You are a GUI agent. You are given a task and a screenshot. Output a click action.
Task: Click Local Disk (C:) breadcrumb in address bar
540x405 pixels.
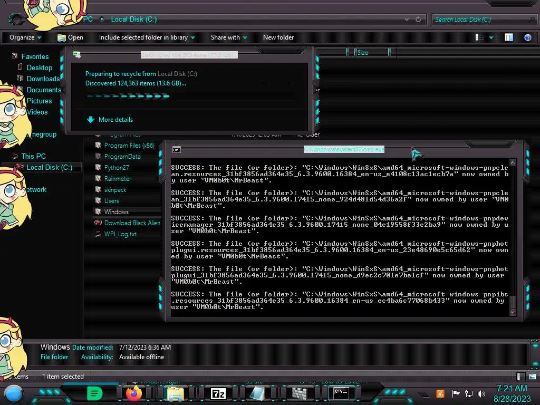pos(133,20)
